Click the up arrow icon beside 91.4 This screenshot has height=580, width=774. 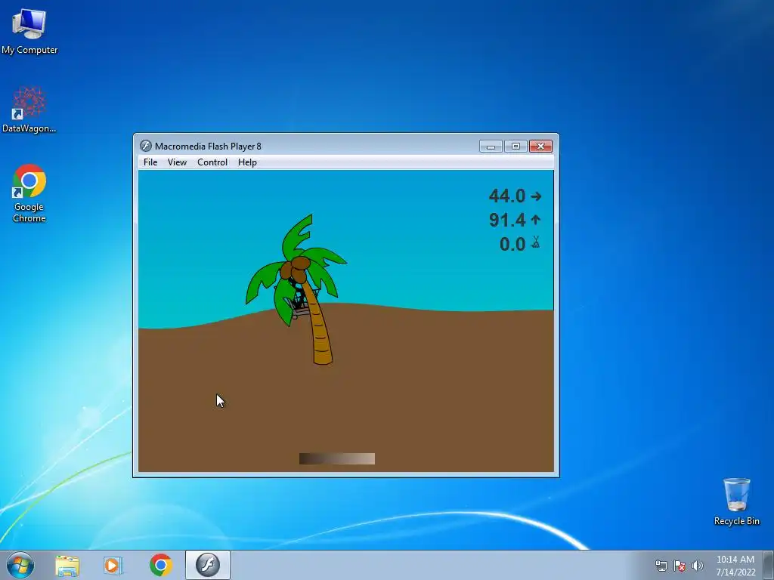click(536, 220)
